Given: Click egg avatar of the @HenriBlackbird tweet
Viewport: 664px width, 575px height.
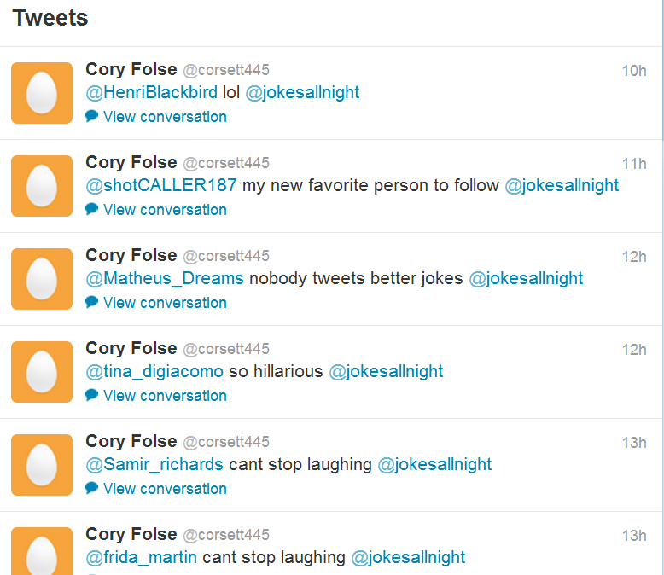Looking at the screenshot, I should 42,93.
